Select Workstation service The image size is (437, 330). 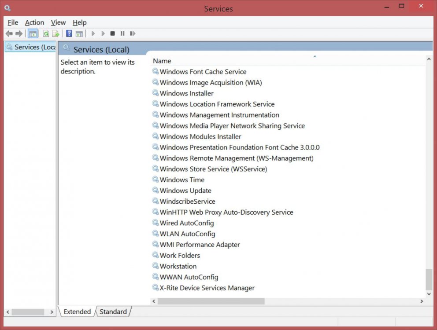[174, 266]
